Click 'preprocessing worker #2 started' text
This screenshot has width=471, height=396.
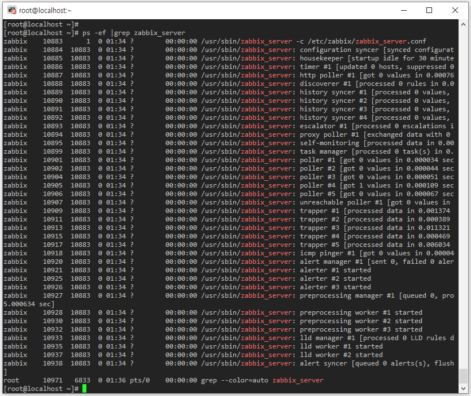[361, 321]
